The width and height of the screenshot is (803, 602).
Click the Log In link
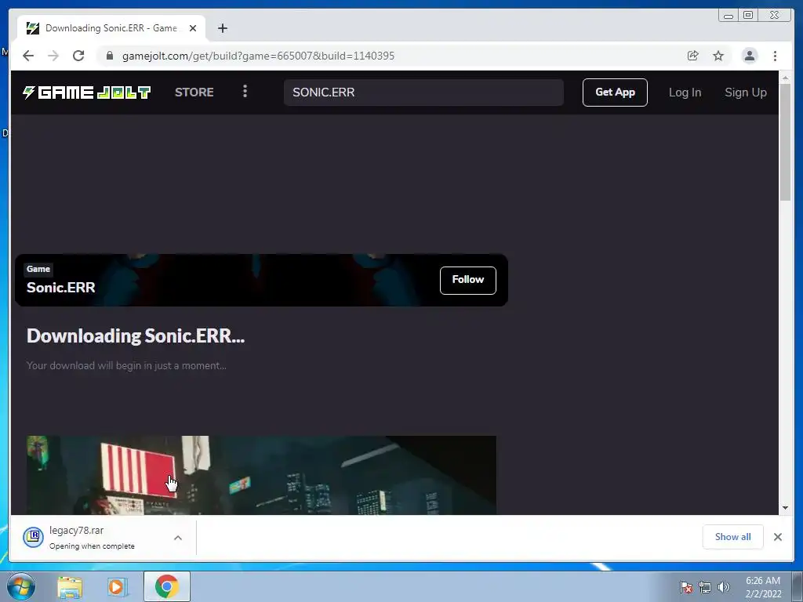685,92
